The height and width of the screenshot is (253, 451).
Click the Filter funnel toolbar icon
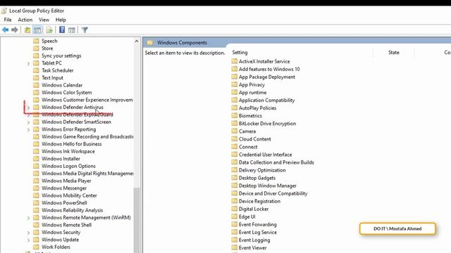click(85, 30)
